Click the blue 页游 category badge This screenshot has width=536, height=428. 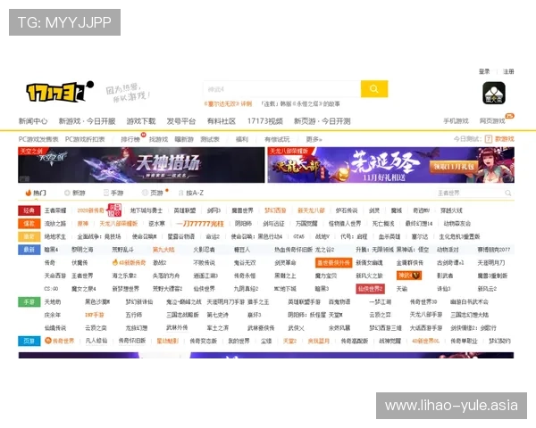tap(29, 341)
